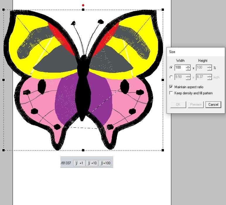Click the red rotation handle above the butterfly

coord(83,5)
